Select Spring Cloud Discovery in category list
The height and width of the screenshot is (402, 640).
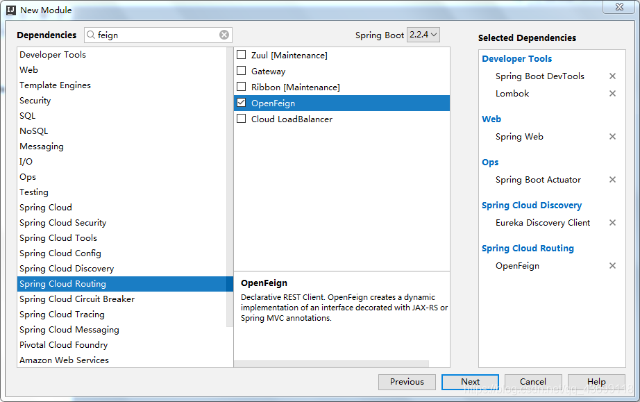pos(121,269)
